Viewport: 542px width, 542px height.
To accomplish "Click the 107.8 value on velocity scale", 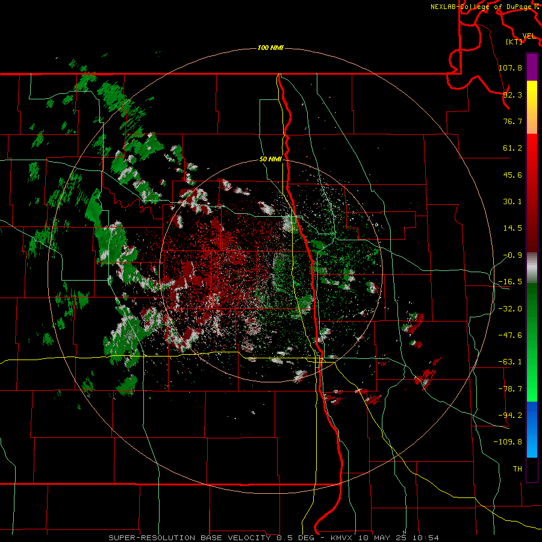I will (510, 67).
